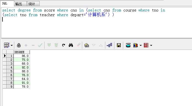
Task: Expand the chart icon dropdown arrow
Action: pyautogui.click(x=141, y=45)
